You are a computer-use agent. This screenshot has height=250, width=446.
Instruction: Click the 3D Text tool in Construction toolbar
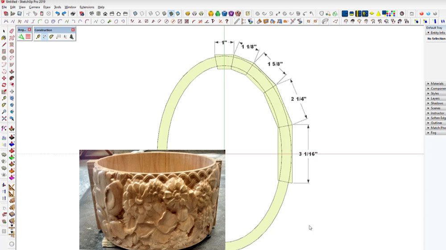[72, 36]
